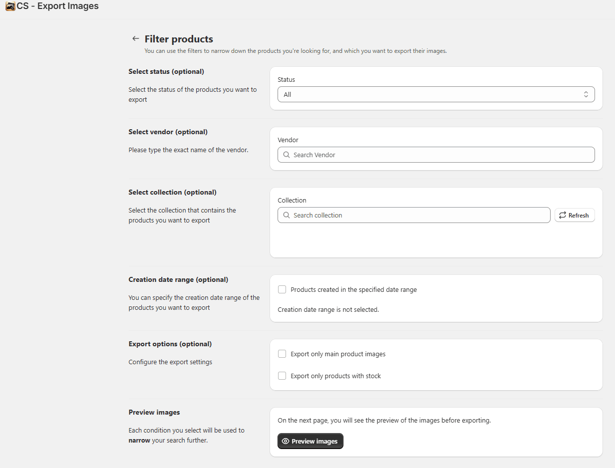
Task: Click the Collection field label
Action: pyautogui.click(x=292, y=201)
